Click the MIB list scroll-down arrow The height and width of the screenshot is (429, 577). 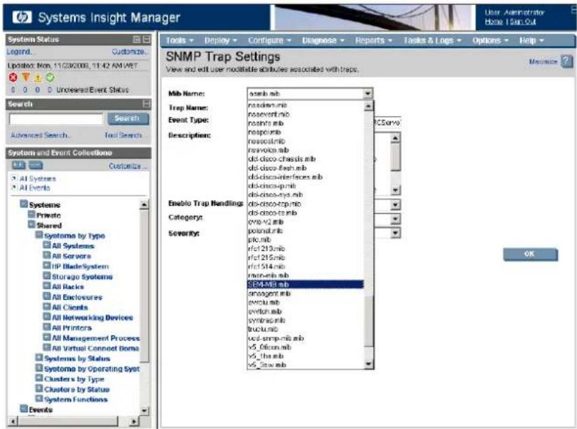coord(369,365)
